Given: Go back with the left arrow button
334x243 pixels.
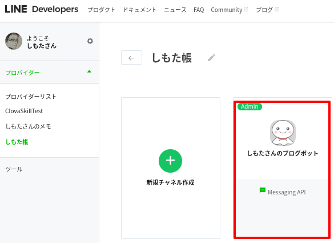Looking at the screenshot, I should tap(131, 58).
